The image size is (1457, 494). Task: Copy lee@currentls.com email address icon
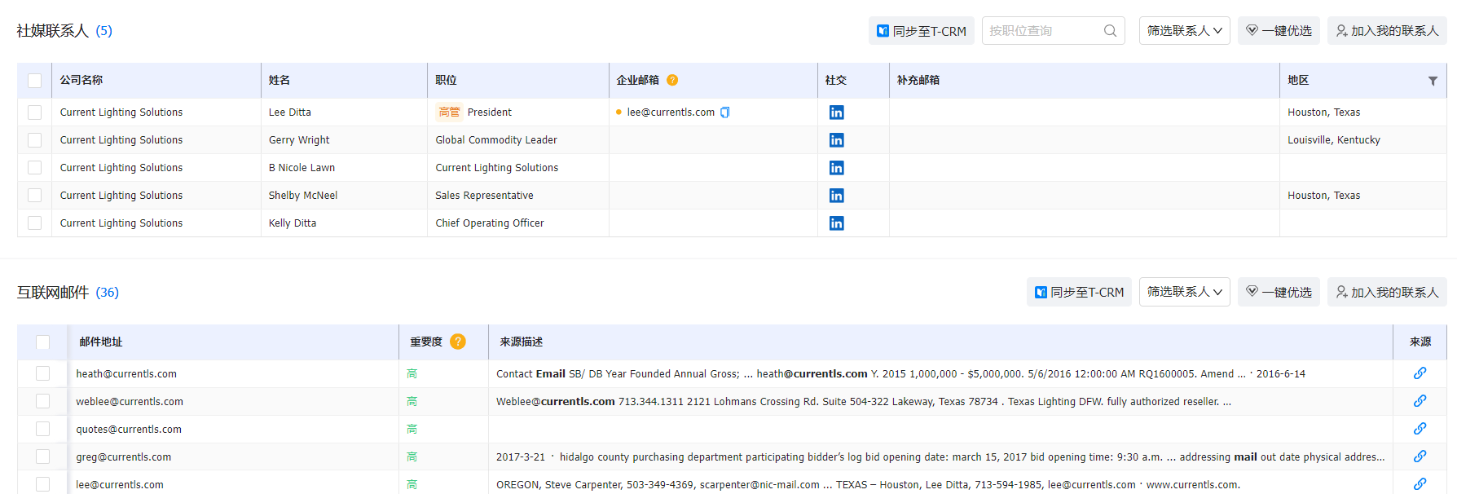[x=725, y=112]
